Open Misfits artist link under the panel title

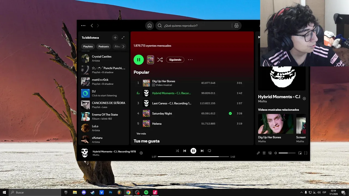click(x=263, y=101)
